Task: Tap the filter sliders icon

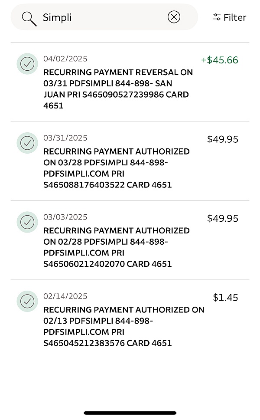Action: point(216,17)
